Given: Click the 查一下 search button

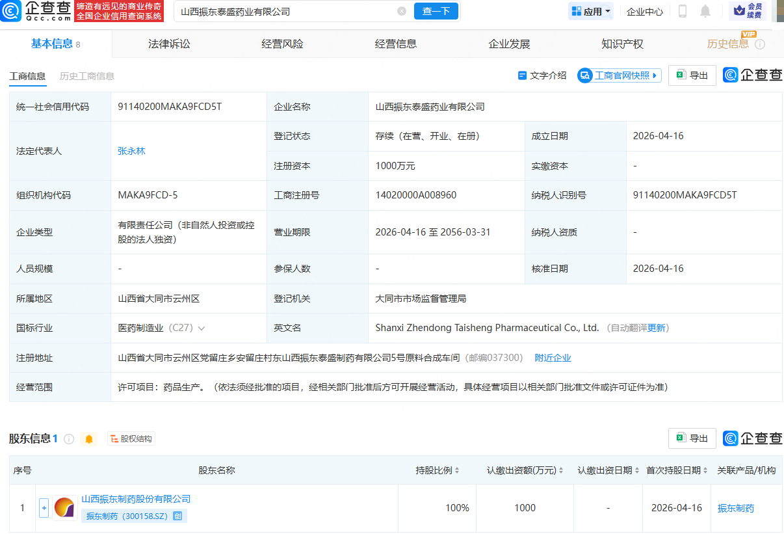Looking at the screenshot, I should [436, 11].
